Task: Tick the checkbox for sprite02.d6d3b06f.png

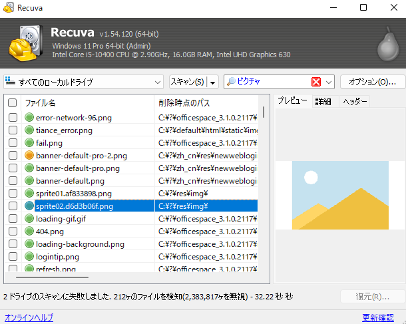Action: [x=13, y=206]
